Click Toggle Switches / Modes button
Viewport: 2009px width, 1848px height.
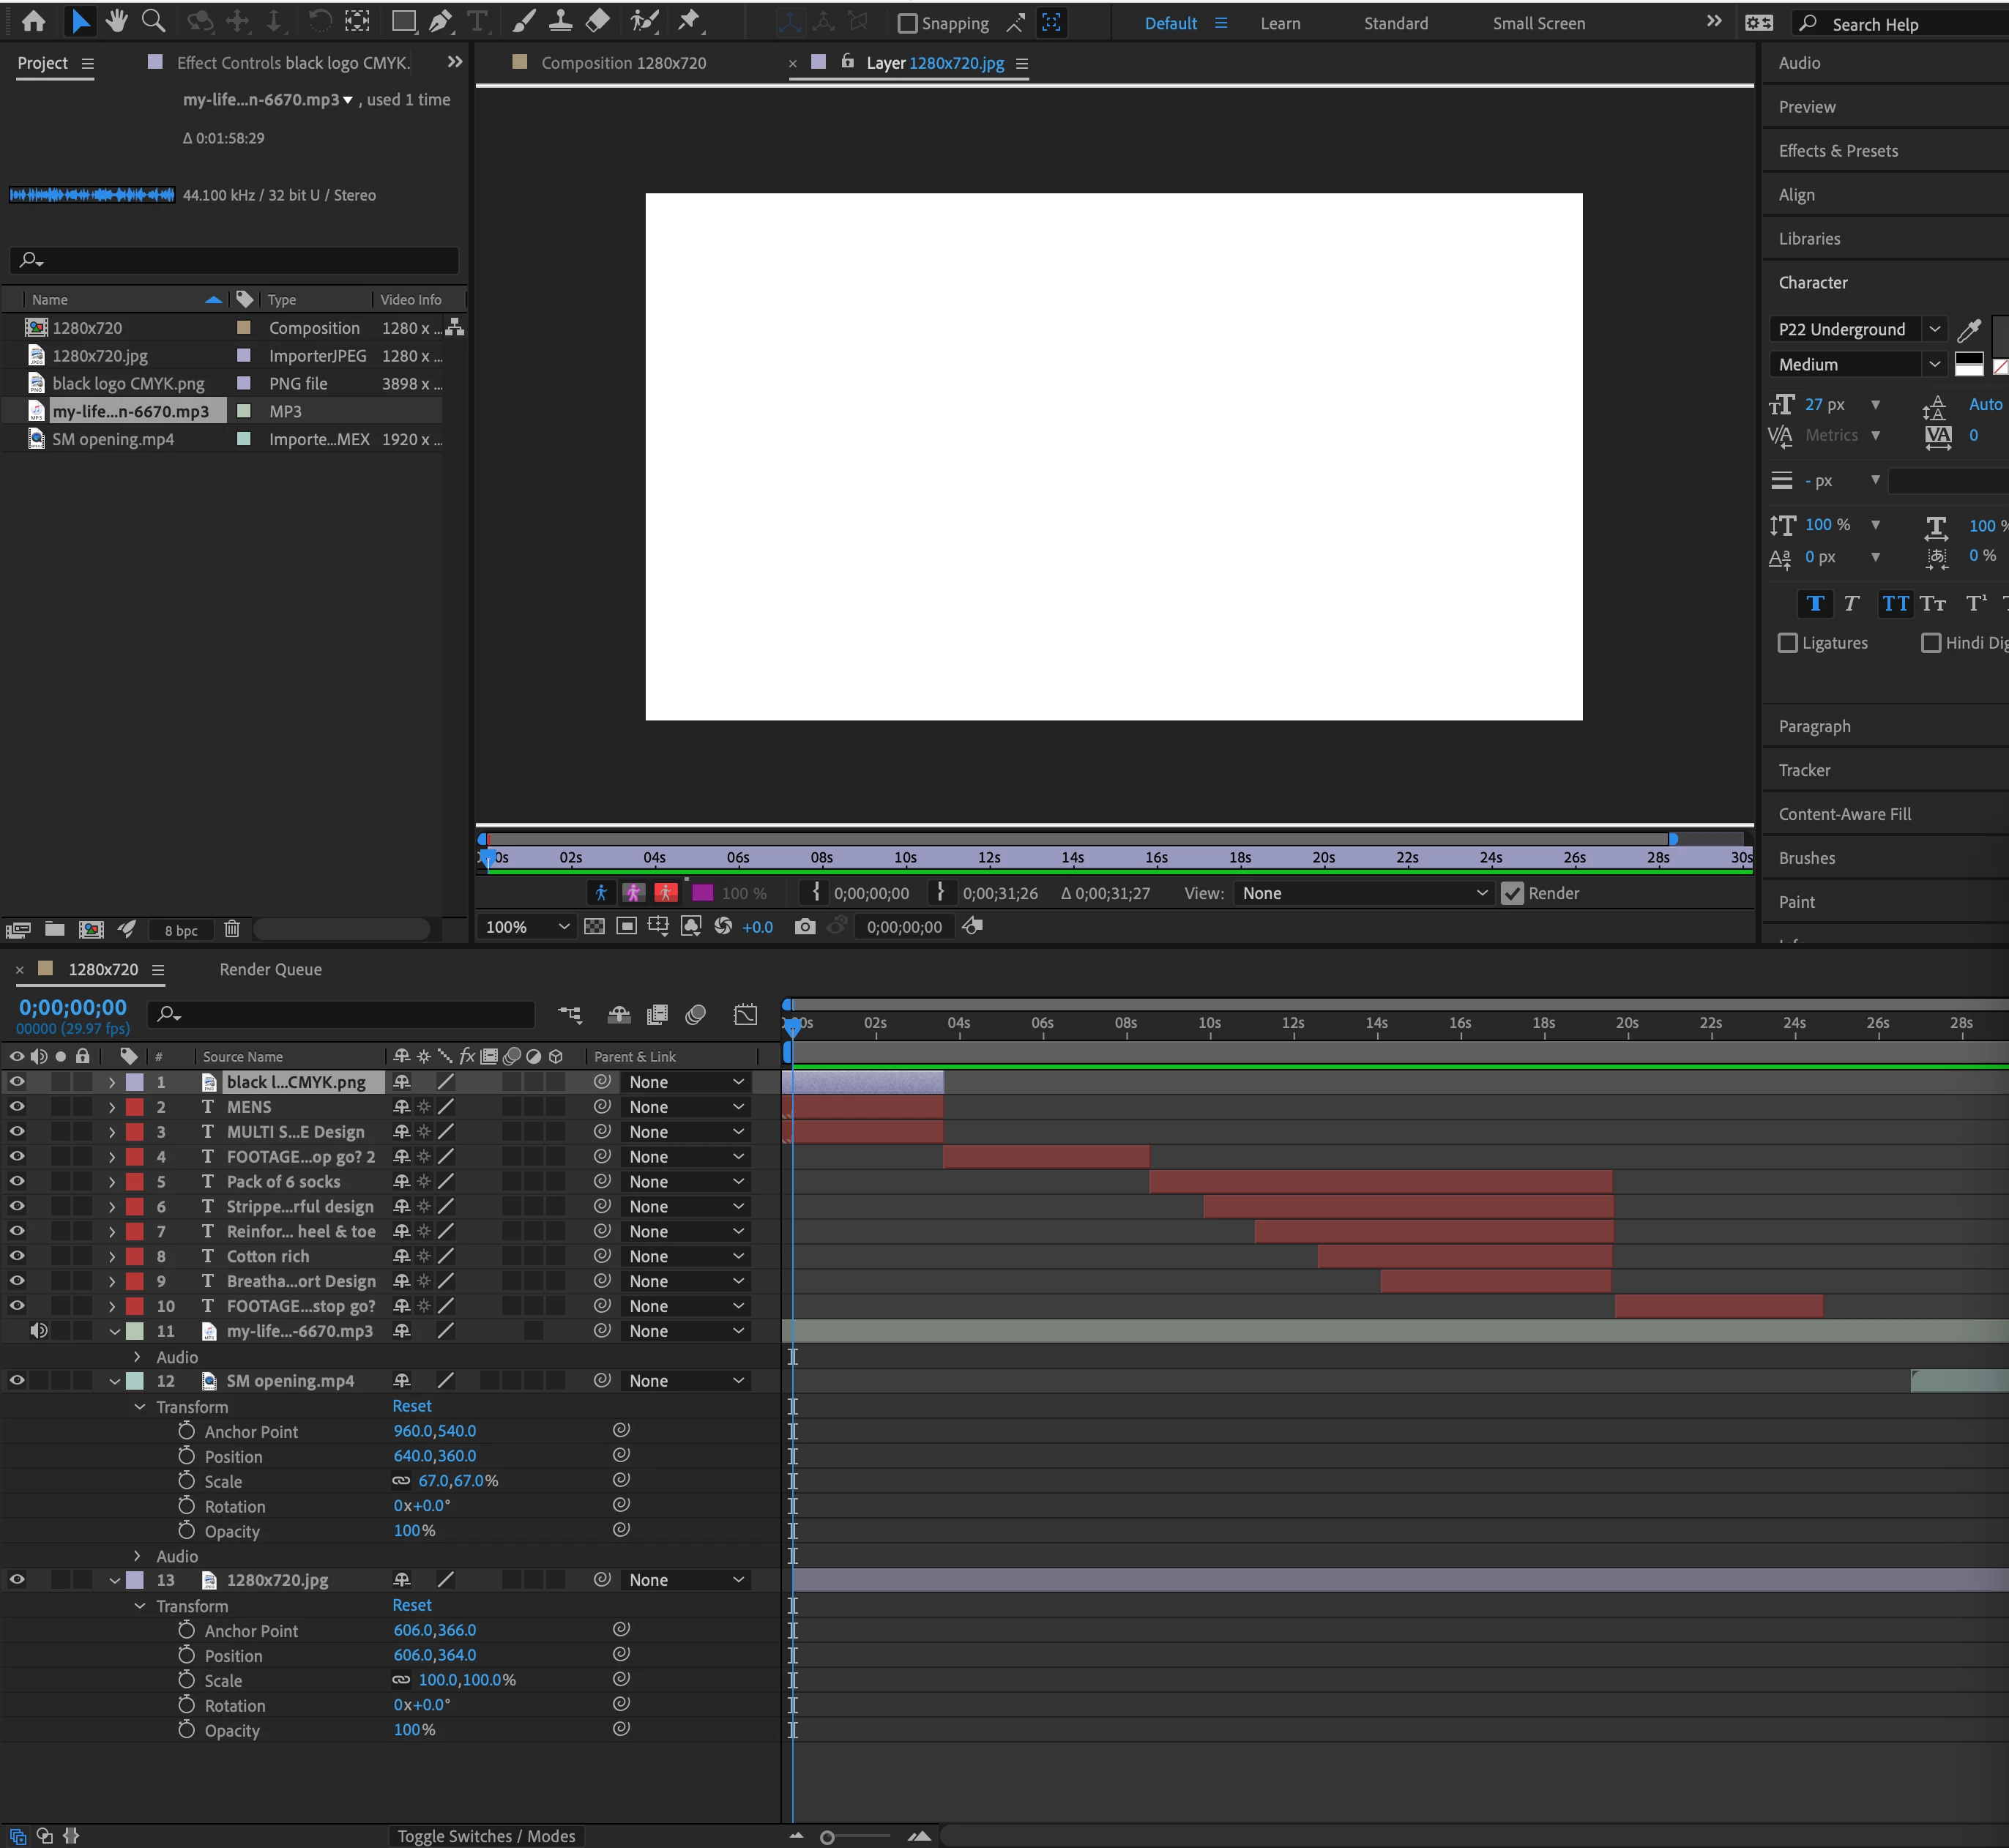tap(486, 1836)
